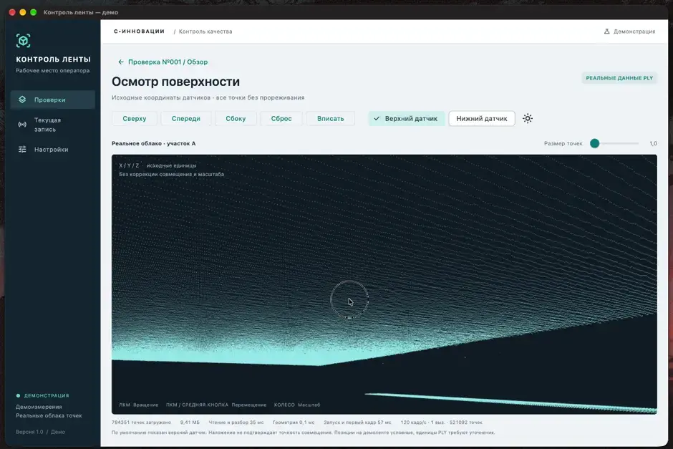Viewport: 673px width, 449px height.
Task: Set view to Сверху
Action: pos(135,118)
